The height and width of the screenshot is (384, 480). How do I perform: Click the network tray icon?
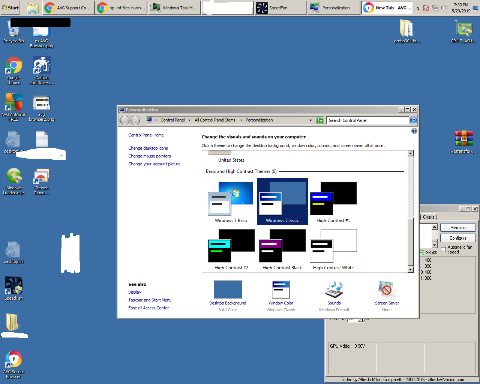pos(435,8)
